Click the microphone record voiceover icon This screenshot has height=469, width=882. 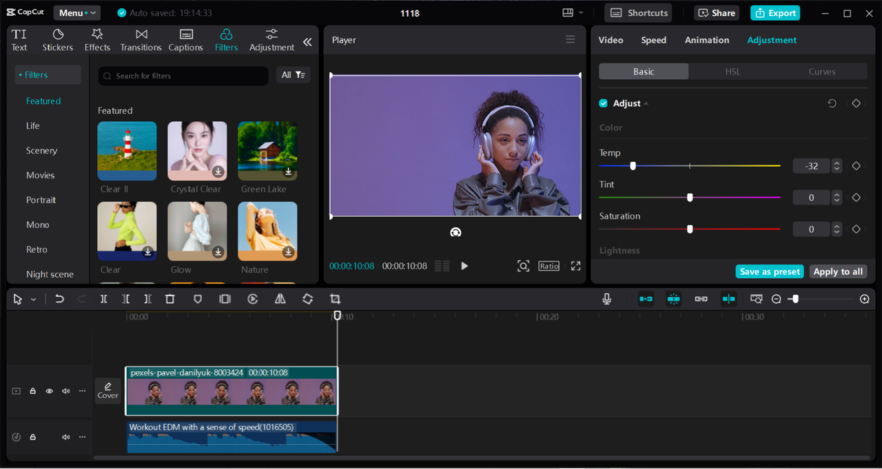tap(606, 299)
